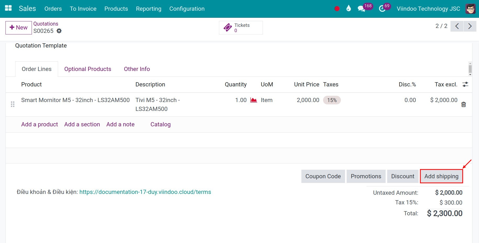479x243 pixels.
Task: Click the Taxes column header
Action: pos(331,84)
